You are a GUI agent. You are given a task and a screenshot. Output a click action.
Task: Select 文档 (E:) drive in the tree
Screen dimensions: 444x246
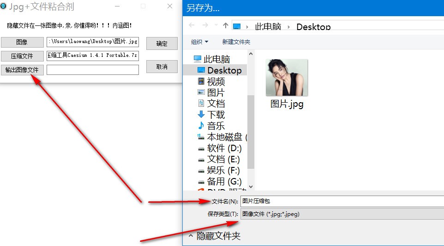point(223,160)
